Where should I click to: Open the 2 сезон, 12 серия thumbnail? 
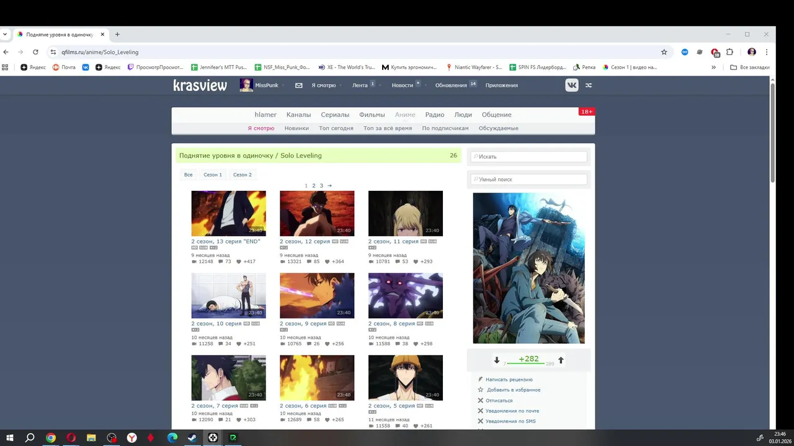tap(317, 214)
